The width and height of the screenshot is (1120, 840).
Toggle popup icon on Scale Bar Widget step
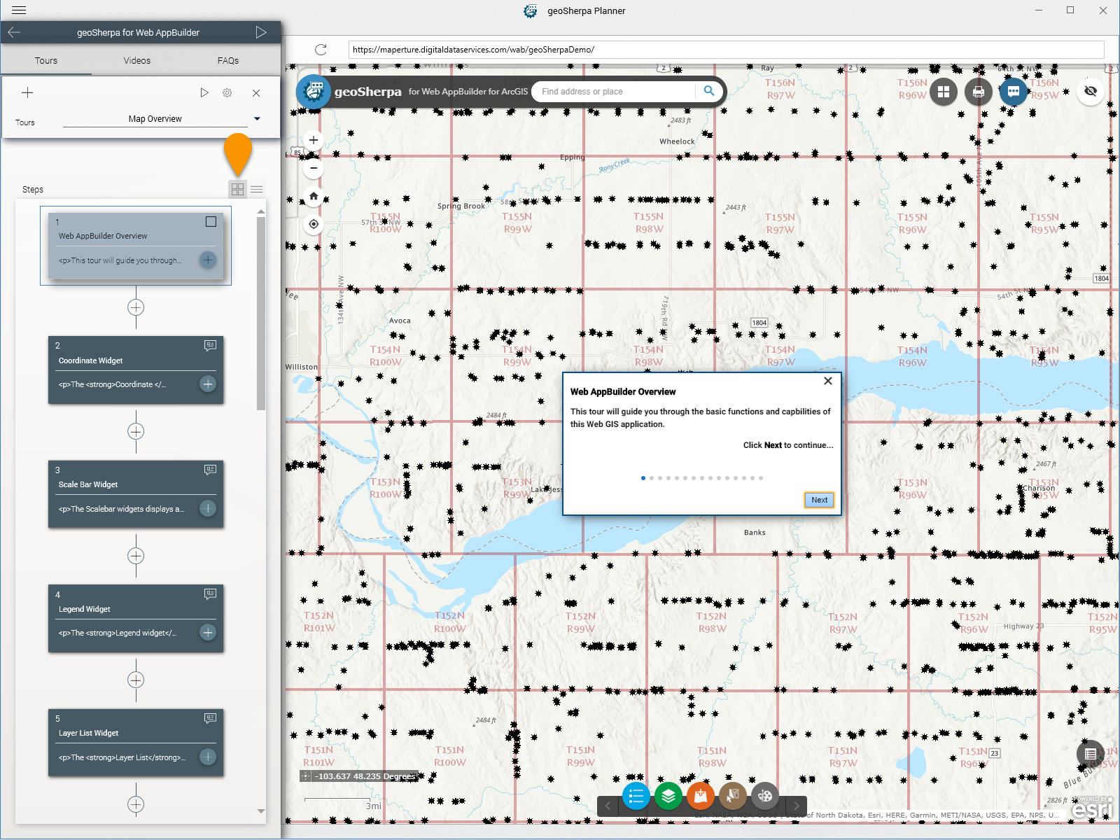pyautogui.click(x=210, y=470)
